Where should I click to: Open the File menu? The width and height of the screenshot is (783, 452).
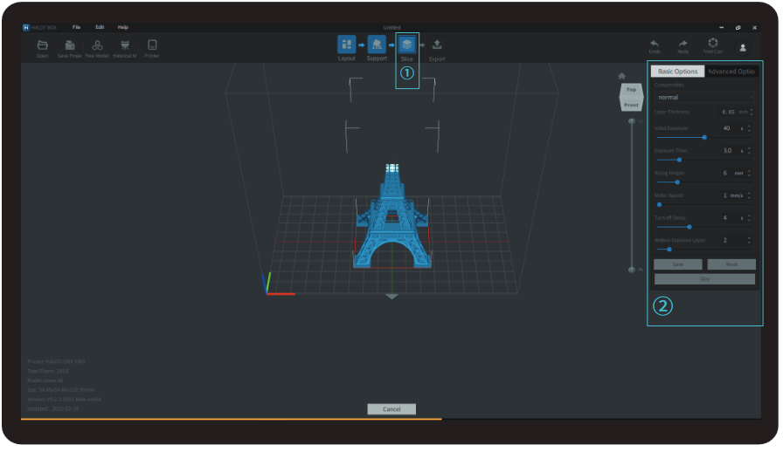pos(76,27)
